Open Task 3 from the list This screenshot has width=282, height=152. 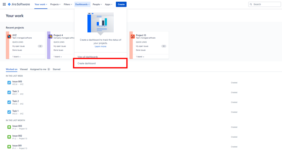(16, 91)
